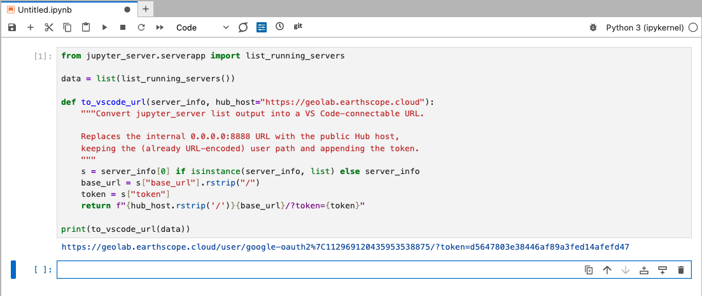702x296 pixels.
Task: Click the '"""Convert jupyter_server list output' docstring line
Action: coord(253,114)
